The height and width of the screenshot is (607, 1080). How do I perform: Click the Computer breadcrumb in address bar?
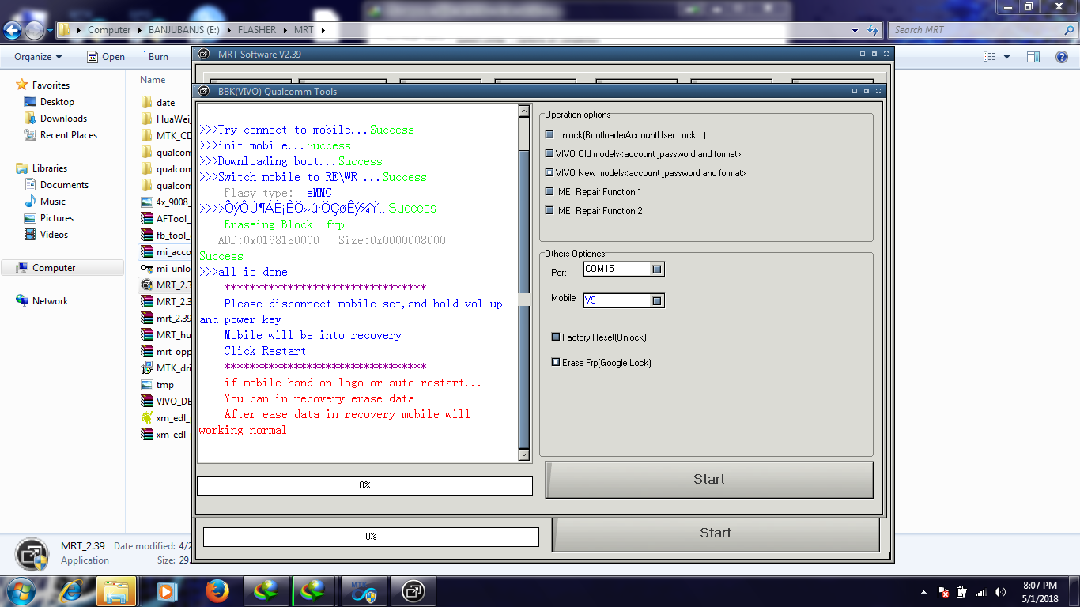[109, 30]
